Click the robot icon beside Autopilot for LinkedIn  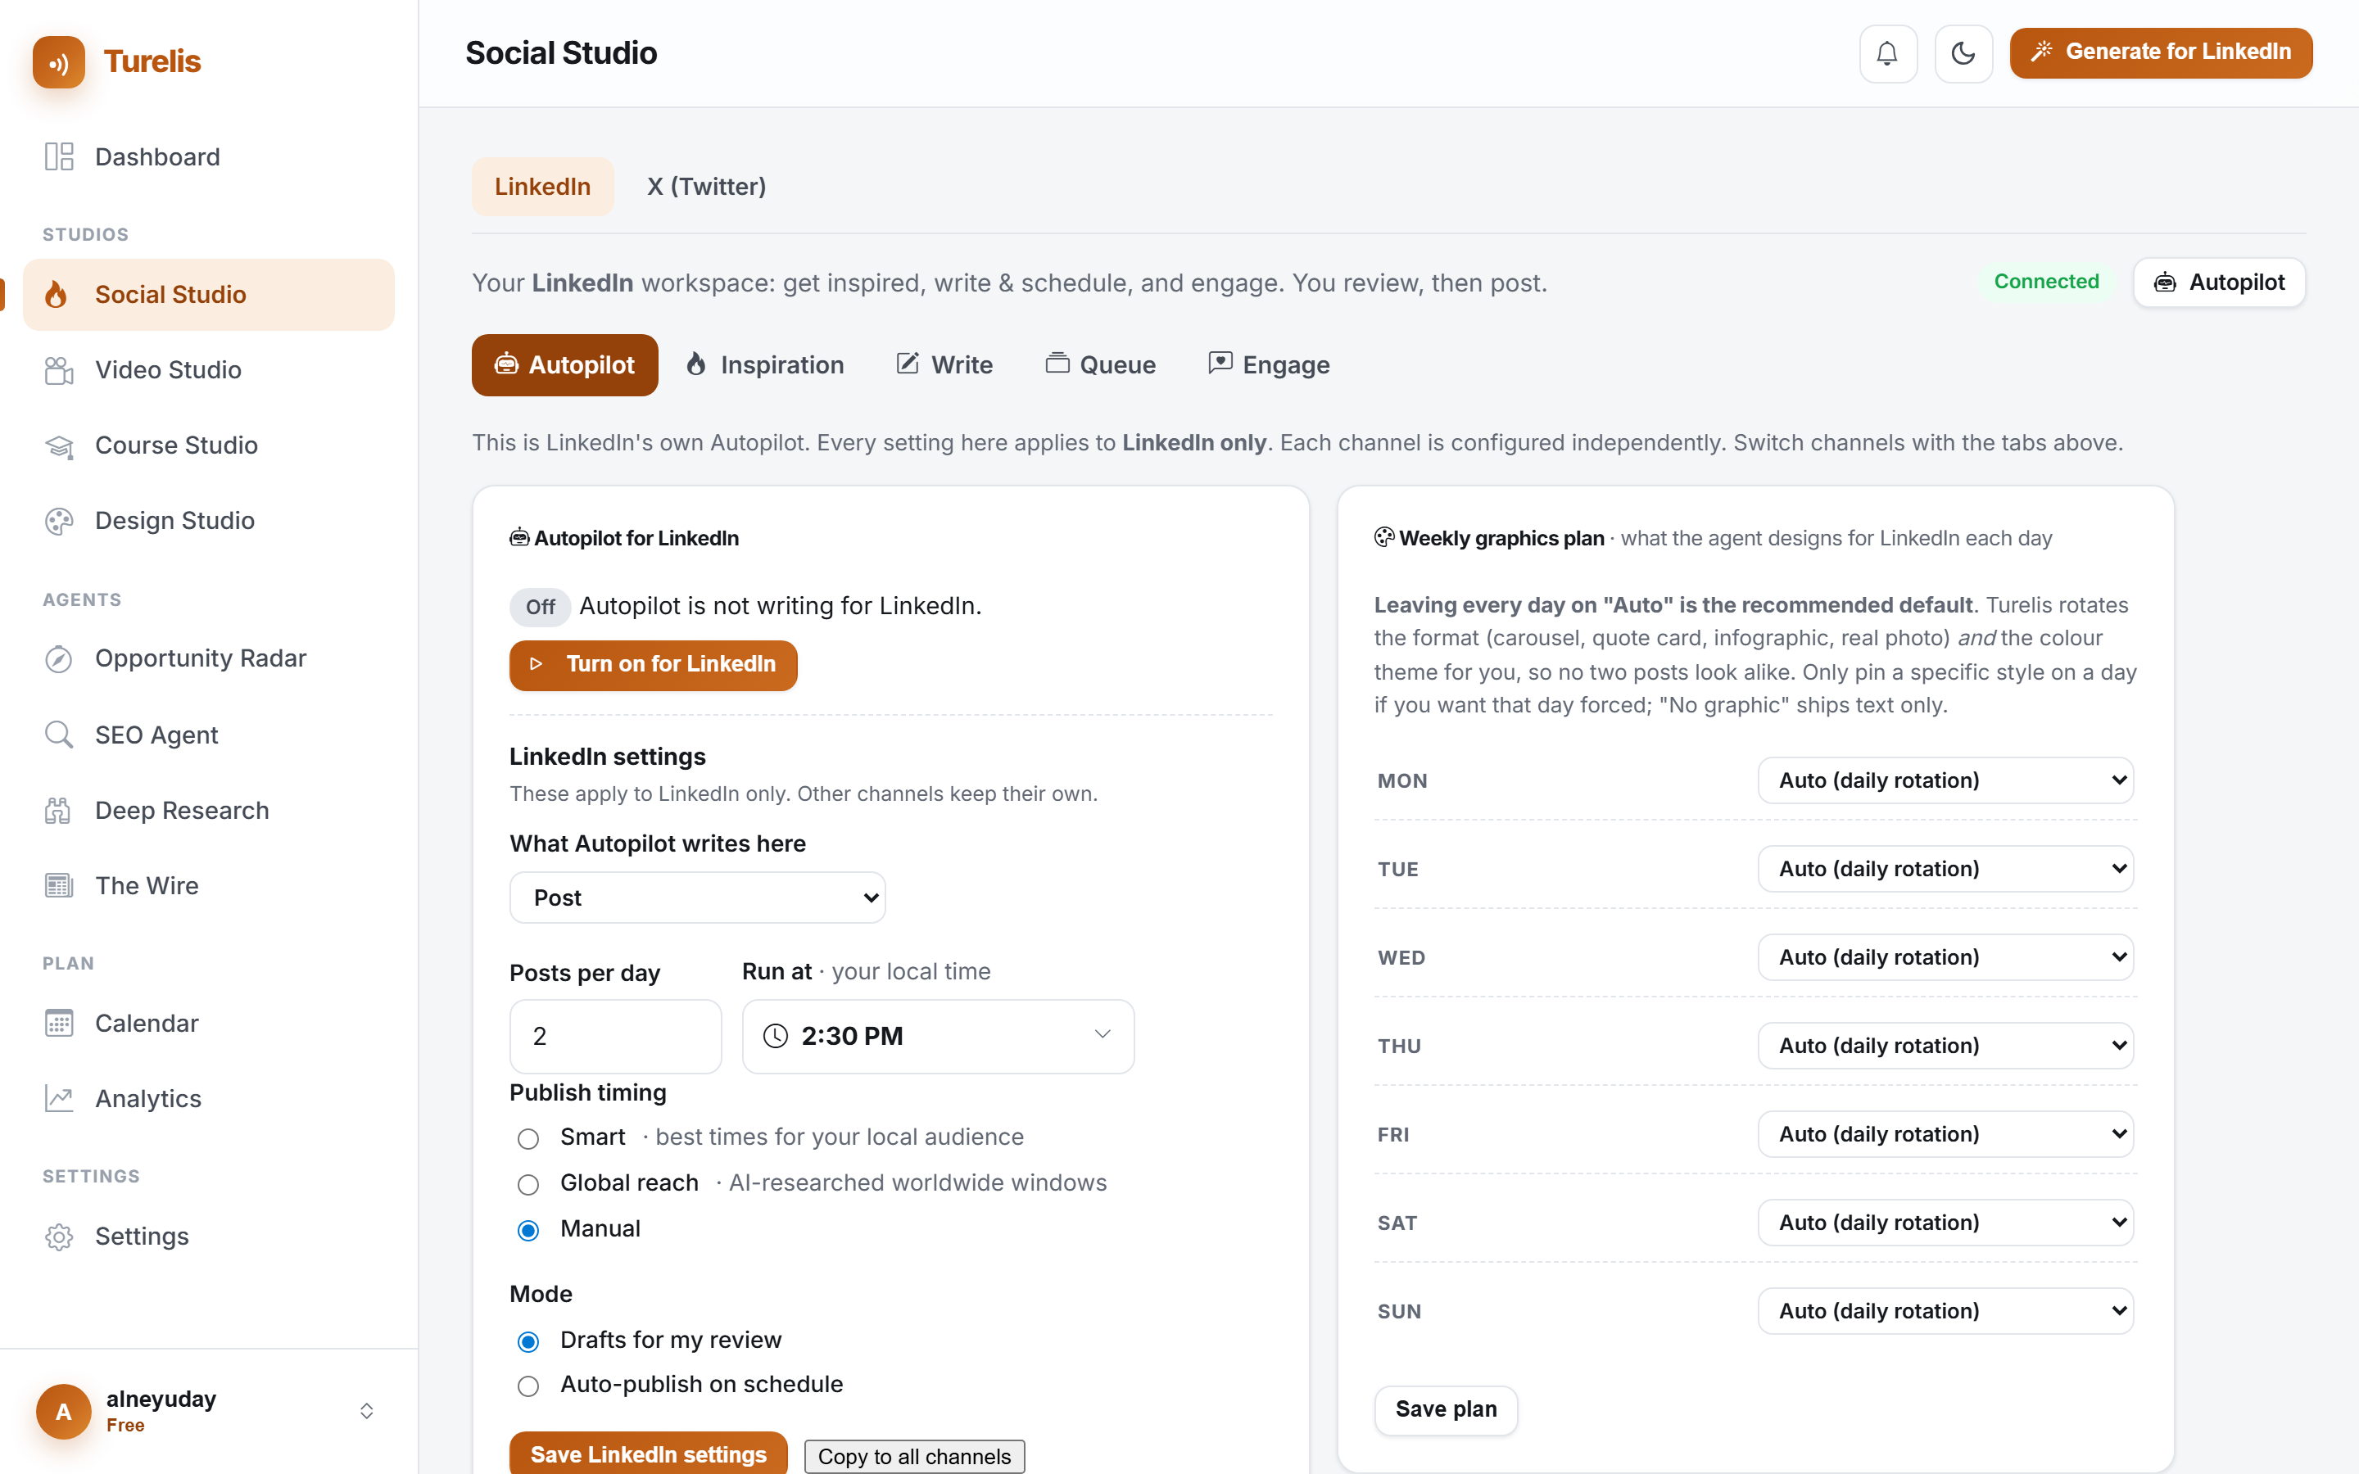point(519,537)
